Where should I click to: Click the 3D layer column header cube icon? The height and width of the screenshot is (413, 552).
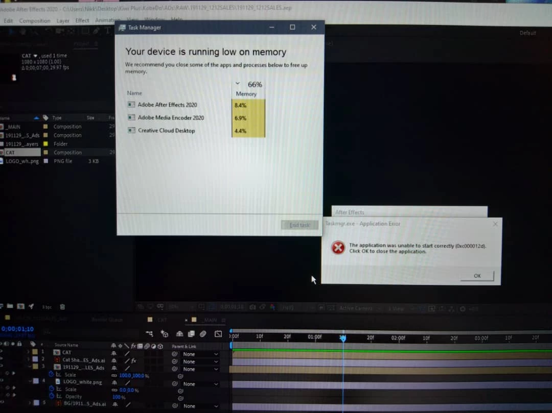pos(160,346)
